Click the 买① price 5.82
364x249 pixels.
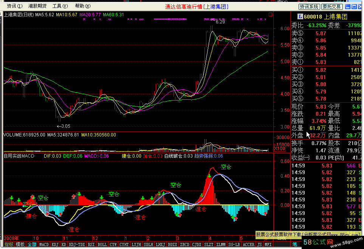click(x=321, y=70)
